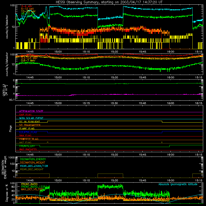Click the HESSI Observing Summary title text
The width and height of the screenshot is (206, 206).
pos(109,2)
